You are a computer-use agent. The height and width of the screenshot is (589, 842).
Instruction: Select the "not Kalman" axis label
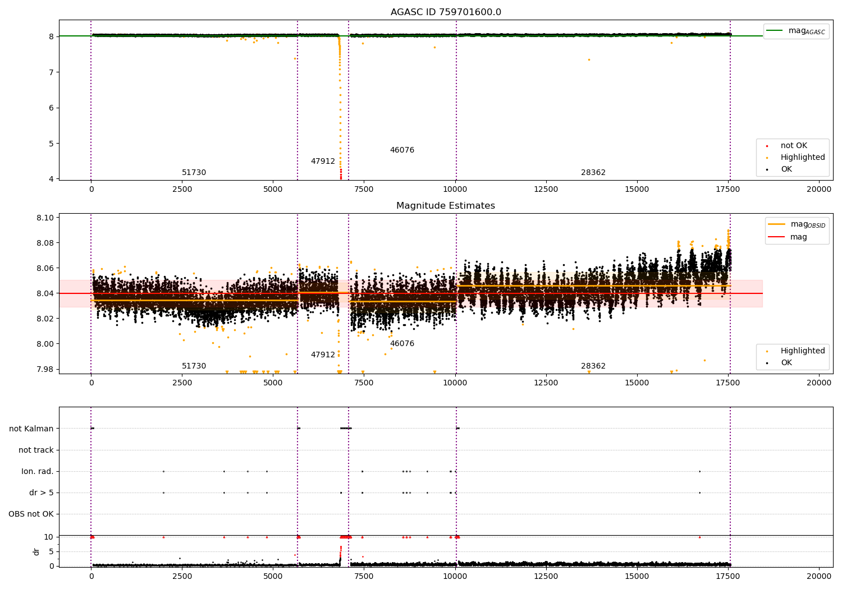(x=31, y=429)
